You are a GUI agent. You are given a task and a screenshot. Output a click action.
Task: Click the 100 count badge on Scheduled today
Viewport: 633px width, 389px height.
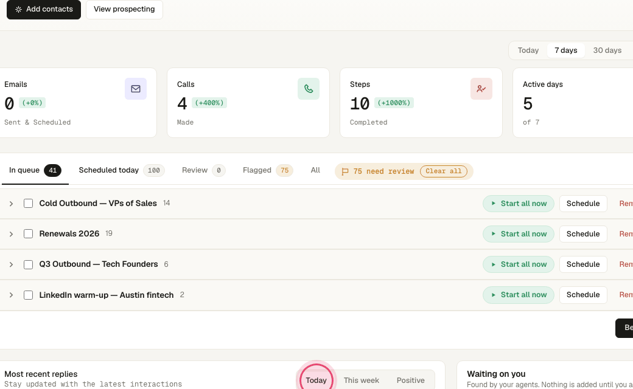(154, 171)
